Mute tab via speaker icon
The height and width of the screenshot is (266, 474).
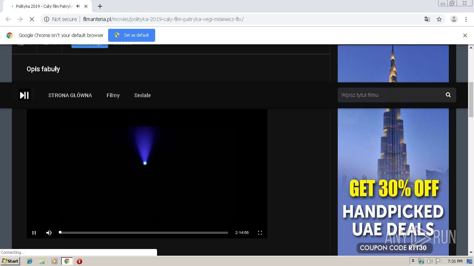click(x=78, y=6)
